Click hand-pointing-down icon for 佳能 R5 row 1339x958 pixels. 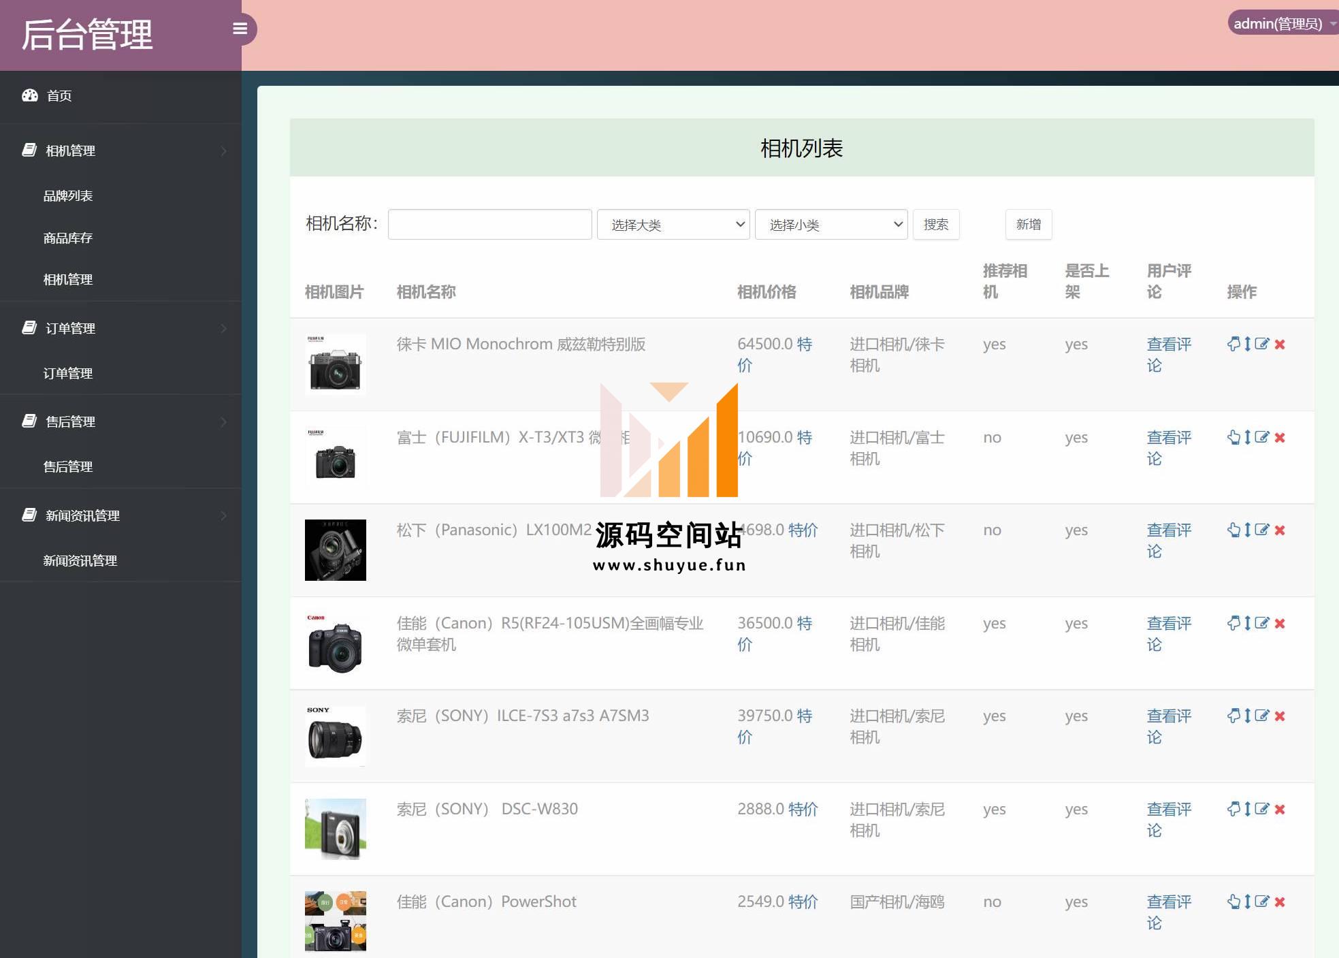(x=1233, y=623)
